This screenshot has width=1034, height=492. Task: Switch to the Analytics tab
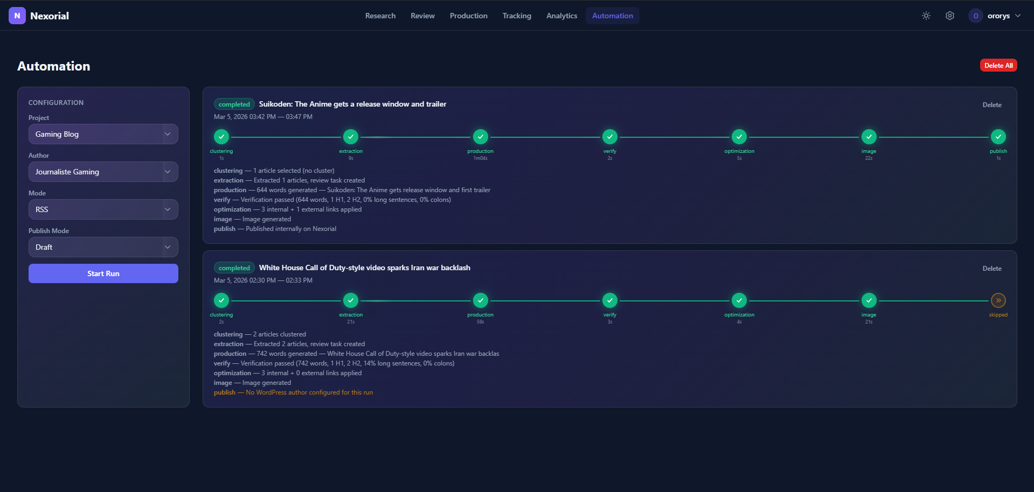point(561,16)
